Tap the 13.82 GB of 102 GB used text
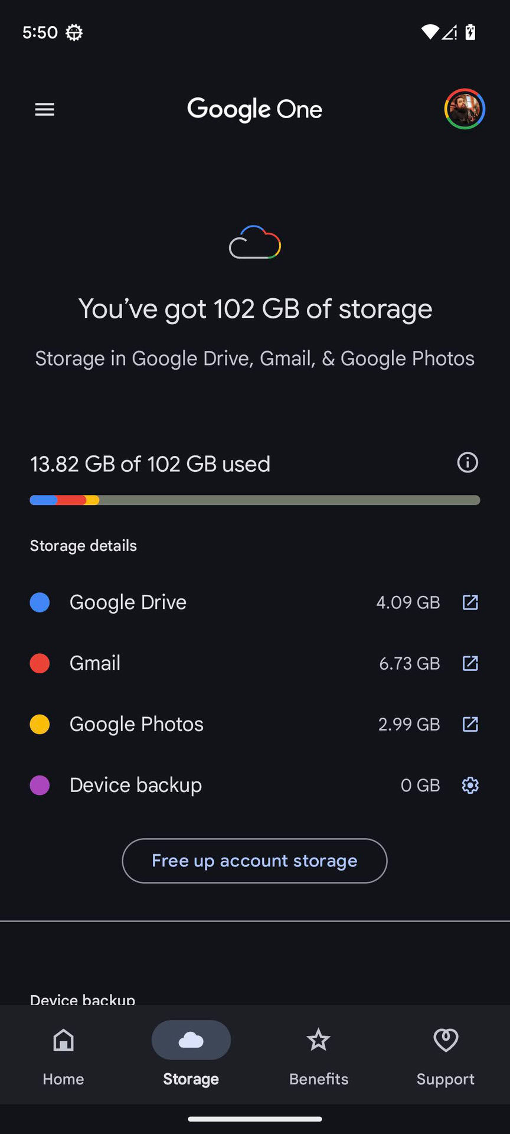 tap(150, 464)
